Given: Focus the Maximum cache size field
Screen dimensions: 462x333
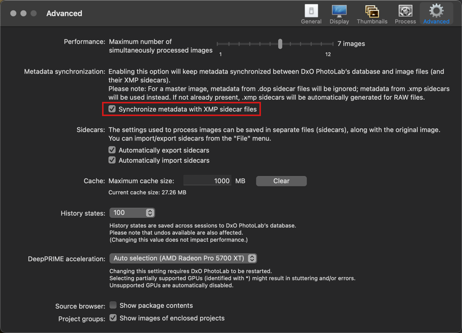Looking at the screenshot, I should pos(207,180).
